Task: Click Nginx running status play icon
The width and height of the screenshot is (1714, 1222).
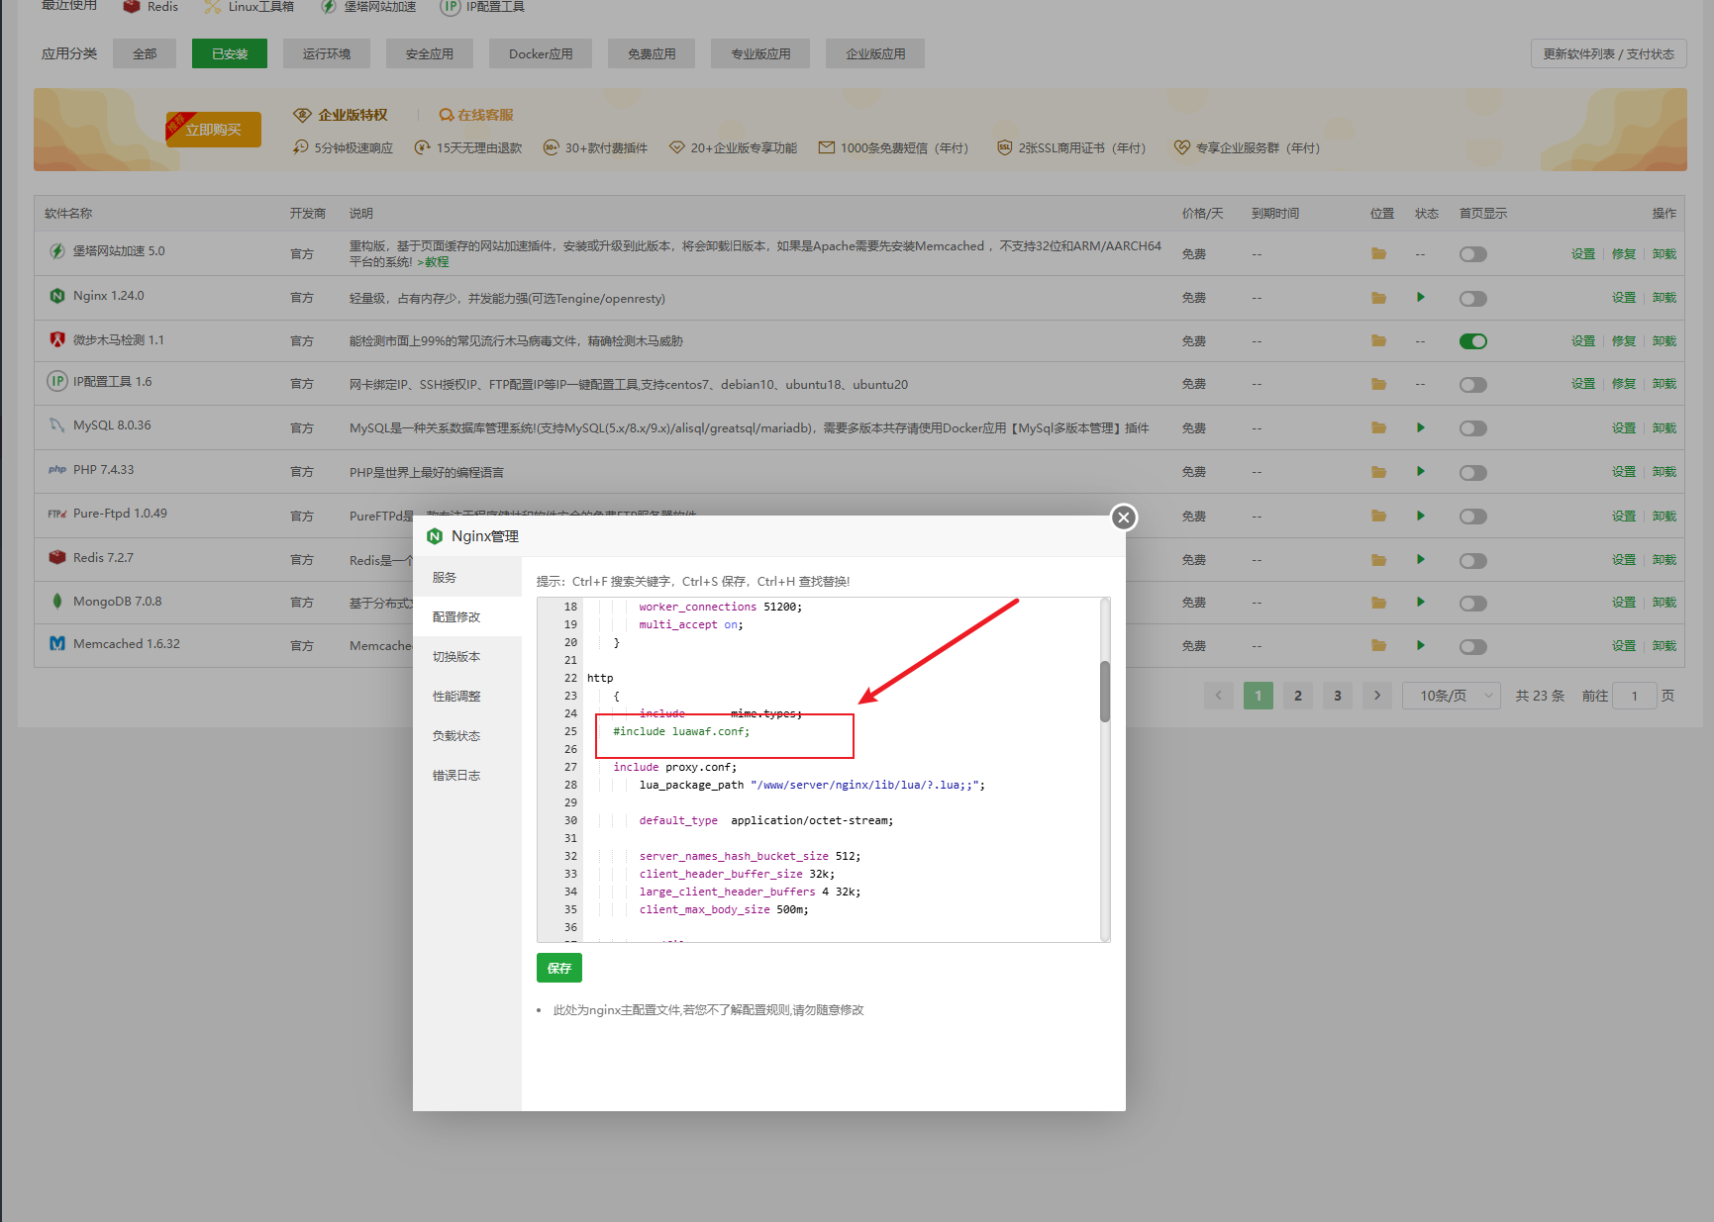Action: (1421, 298)
